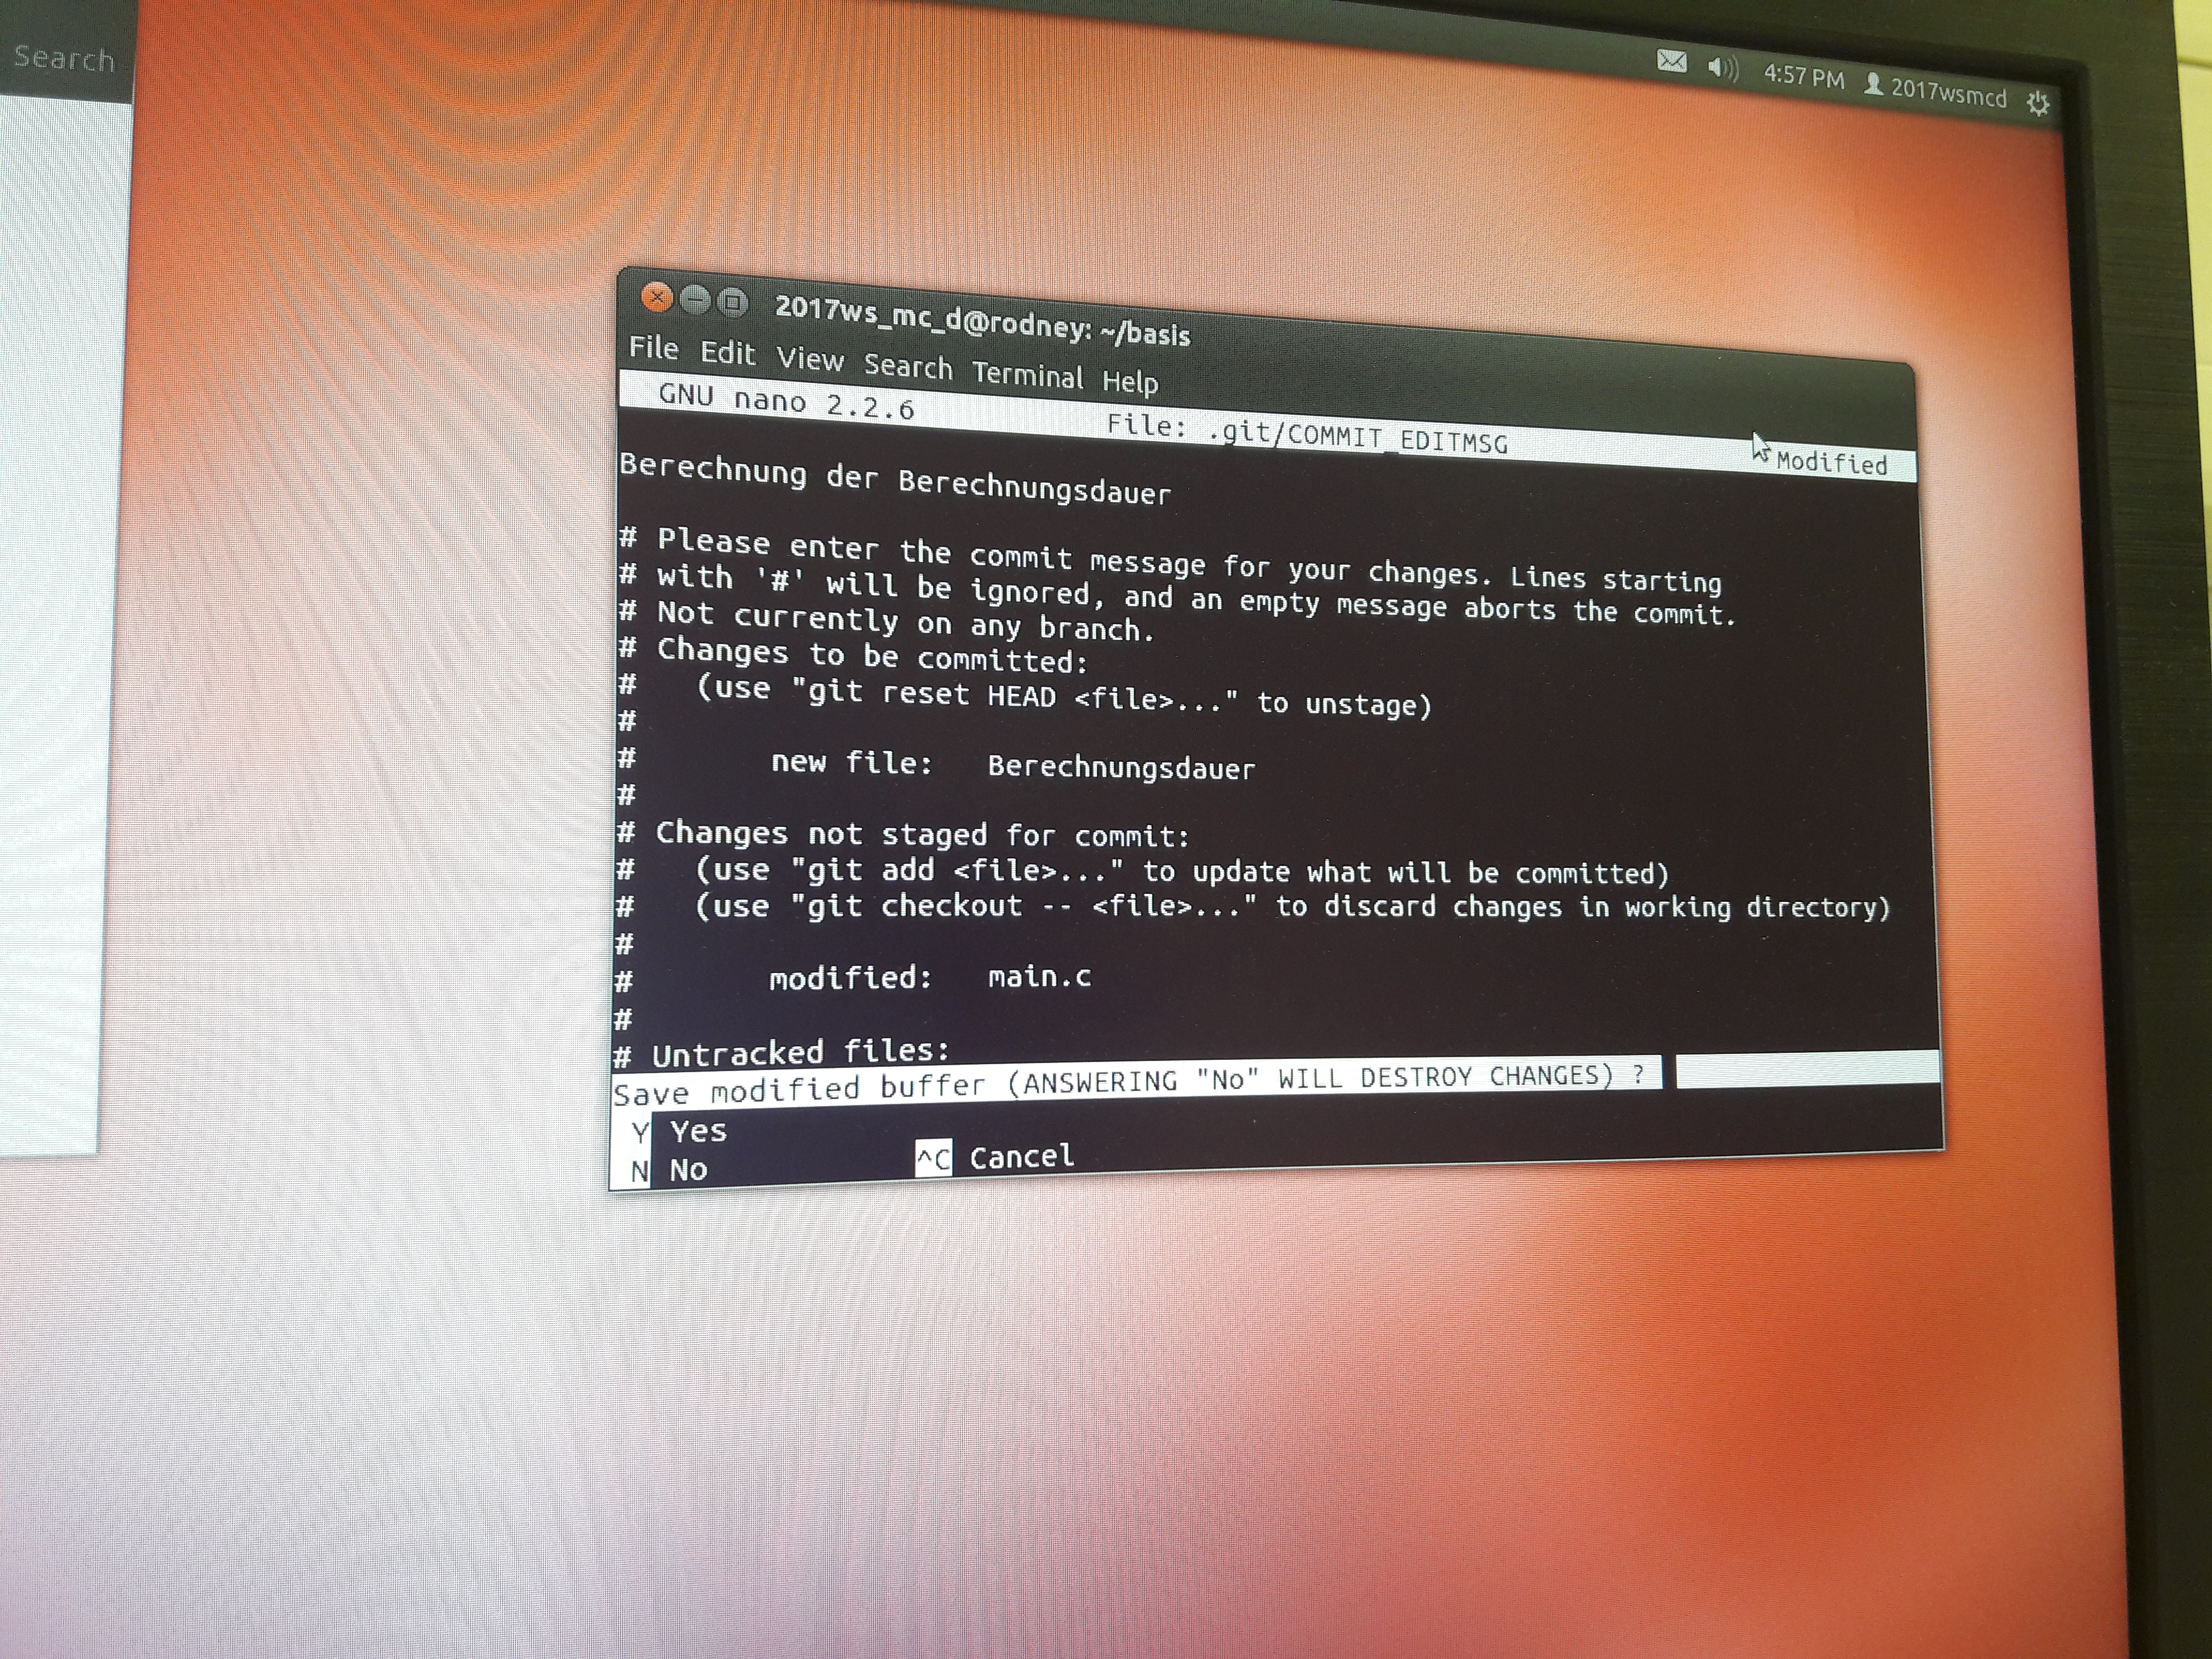This screenshot has height=1659, width=2212.
Task: Open the File menu in terminal
Action: tap(653, 348)
